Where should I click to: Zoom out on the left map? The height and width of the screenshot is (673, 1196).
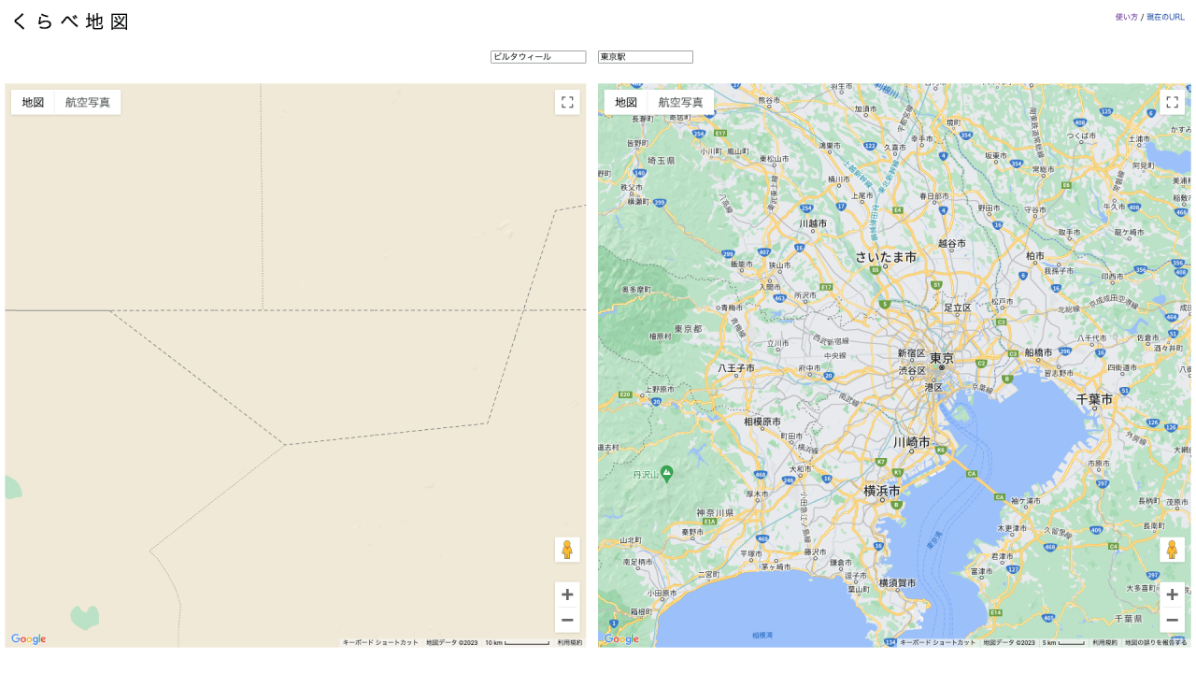[567, 620]
